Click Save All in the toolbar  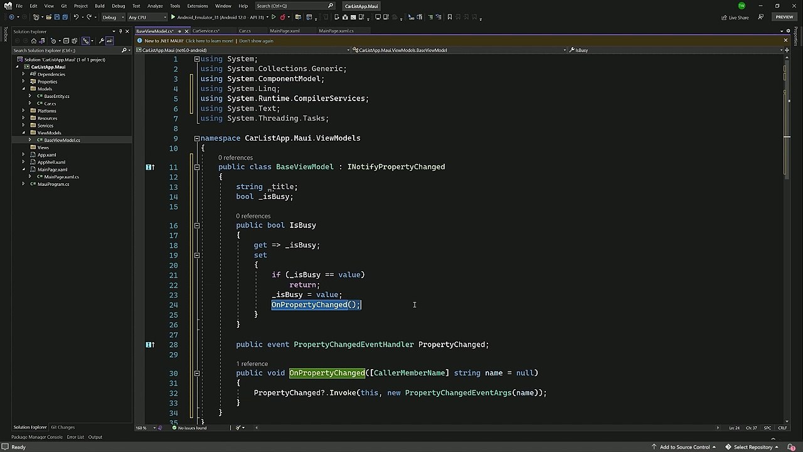pyautogui.click(x=65, y=17)
